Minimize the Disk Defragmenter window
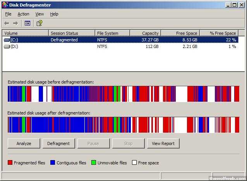 tap(228, 5)
